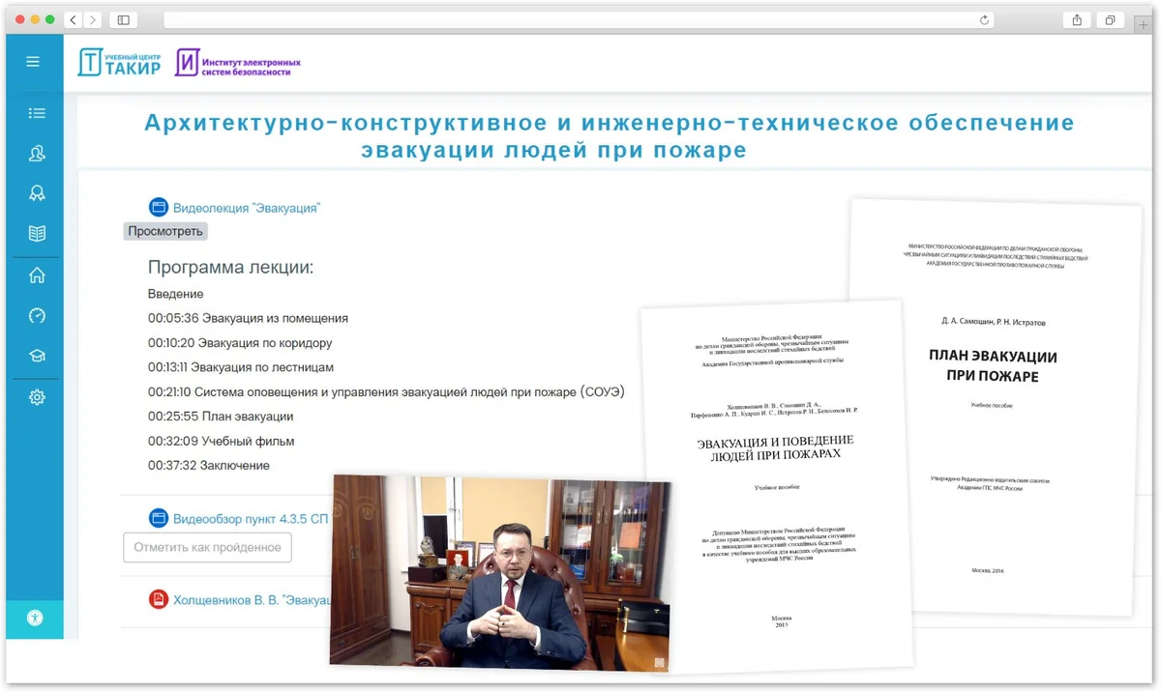Viewport: 1161px width, 692px height.
Task: Toggle the Safari sidebar button
Action: tap(123, 19)
